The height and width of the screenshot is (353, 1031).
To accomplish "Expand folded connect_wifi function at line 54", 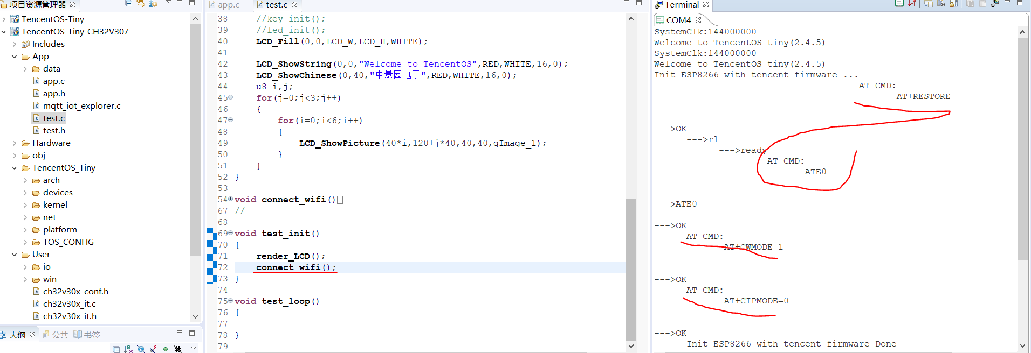I will click(231, 200).
